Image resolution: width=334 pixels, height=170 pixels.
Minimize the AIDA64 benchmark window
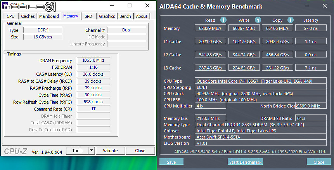click(x=307, y=6)
